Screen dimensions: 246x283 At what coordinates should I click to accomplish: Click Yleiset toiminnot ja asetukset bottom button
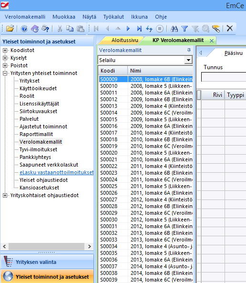click(x=47, y=276)
